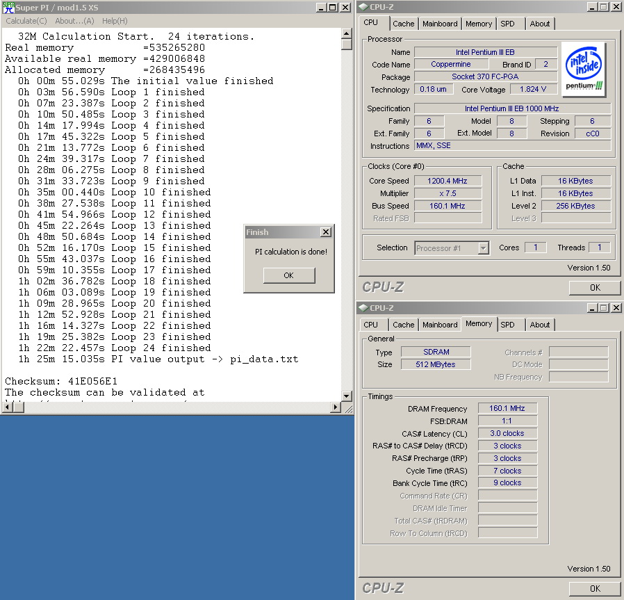The width and height of the screenshot is (624, 600).
Task: Switch to Cache tab in bottom CPU-Z
Action: [x=403, y=325]
